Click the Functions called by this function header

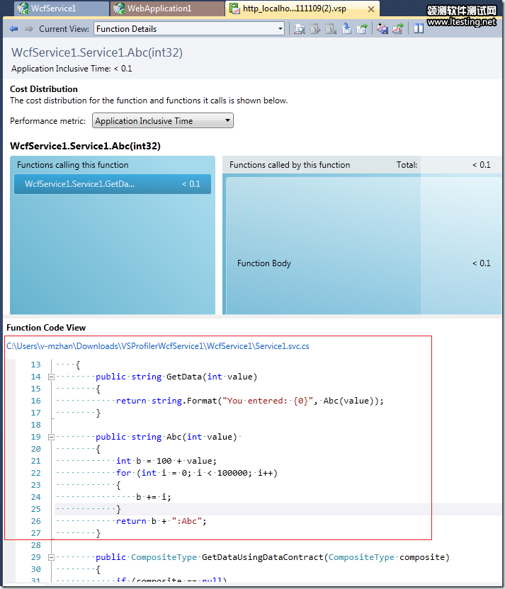pos(290,165)
